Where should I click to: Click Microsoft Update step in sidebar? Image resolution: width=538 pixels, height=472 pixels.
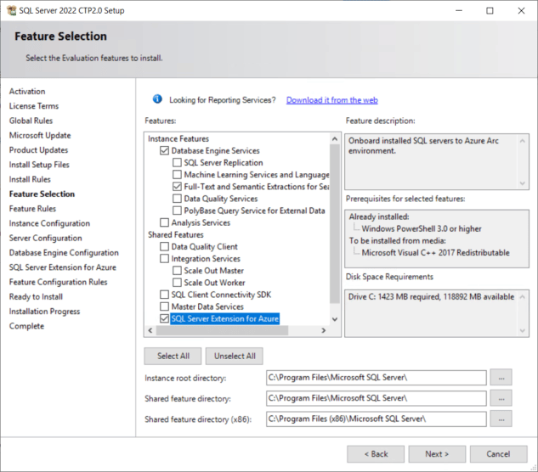click(x=40, y=135)
